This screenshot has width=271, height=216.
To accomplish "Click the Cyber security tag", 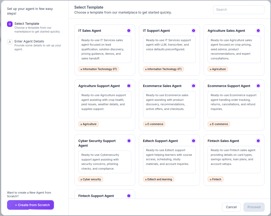I will [x=91, y=180].
